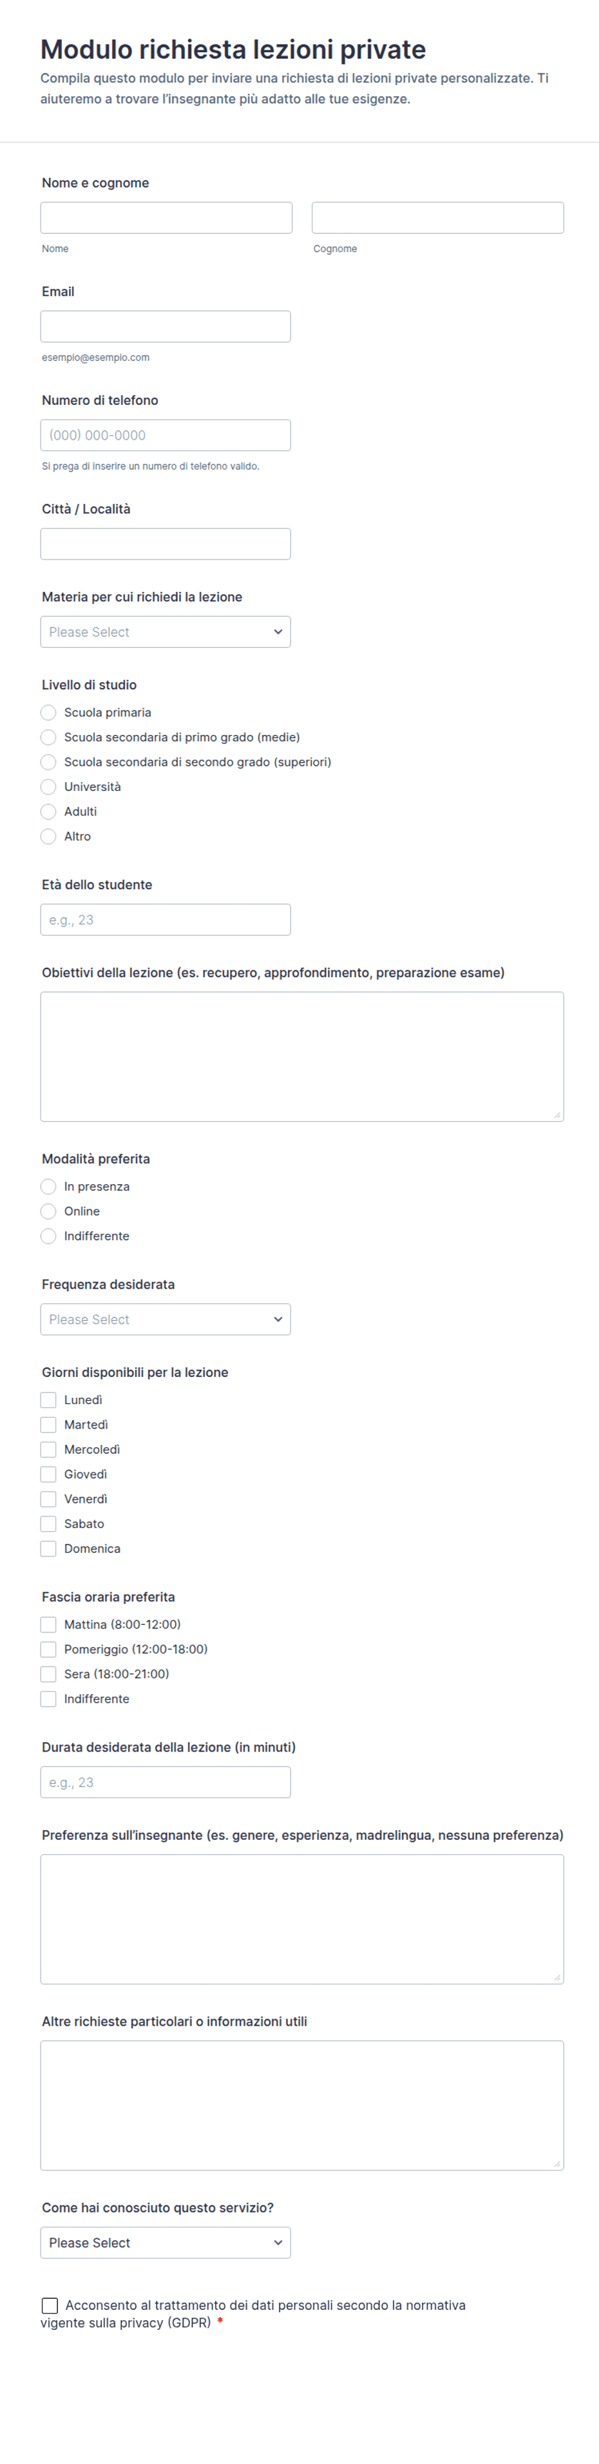Click the Cognome last name field
Image resolution: width=599 pixels, height=2464 pixels.
pos(437,217)
